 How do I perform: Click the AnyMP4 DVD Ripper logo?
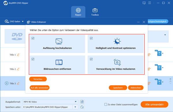point(5,3)
